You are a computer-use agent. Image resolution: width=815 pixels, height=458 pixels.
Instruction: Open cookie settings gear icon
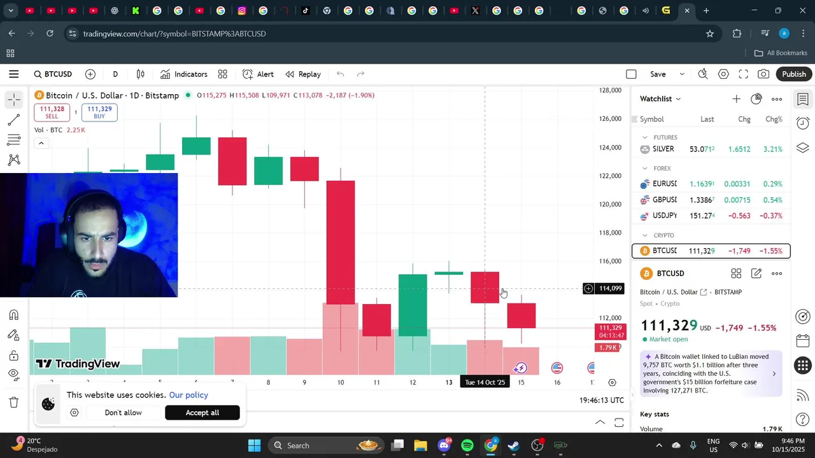[74, 413]
